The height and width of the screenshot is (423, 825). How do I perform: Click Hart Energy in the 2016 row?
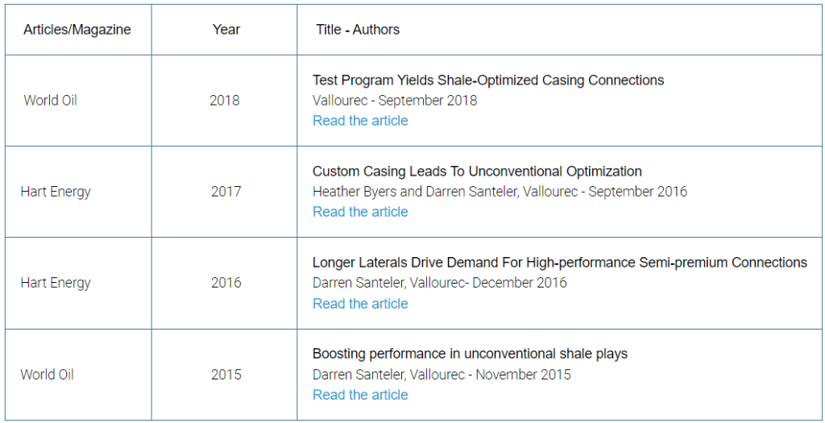(x=56, y=283)
